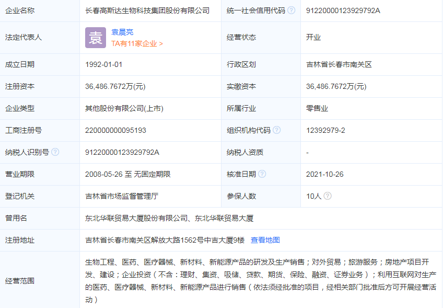Click 吉林省长春市南关区 district value

[x=339, y=64]
